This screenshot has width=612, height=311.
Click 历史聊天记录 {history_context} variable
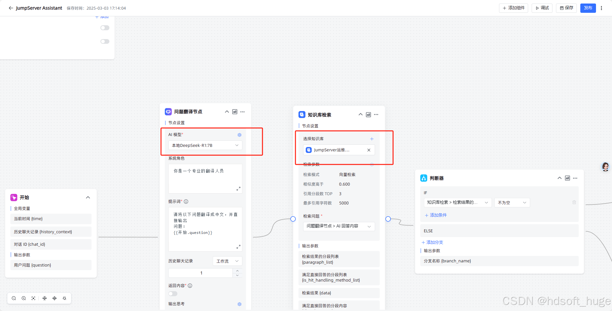(51, 232)
